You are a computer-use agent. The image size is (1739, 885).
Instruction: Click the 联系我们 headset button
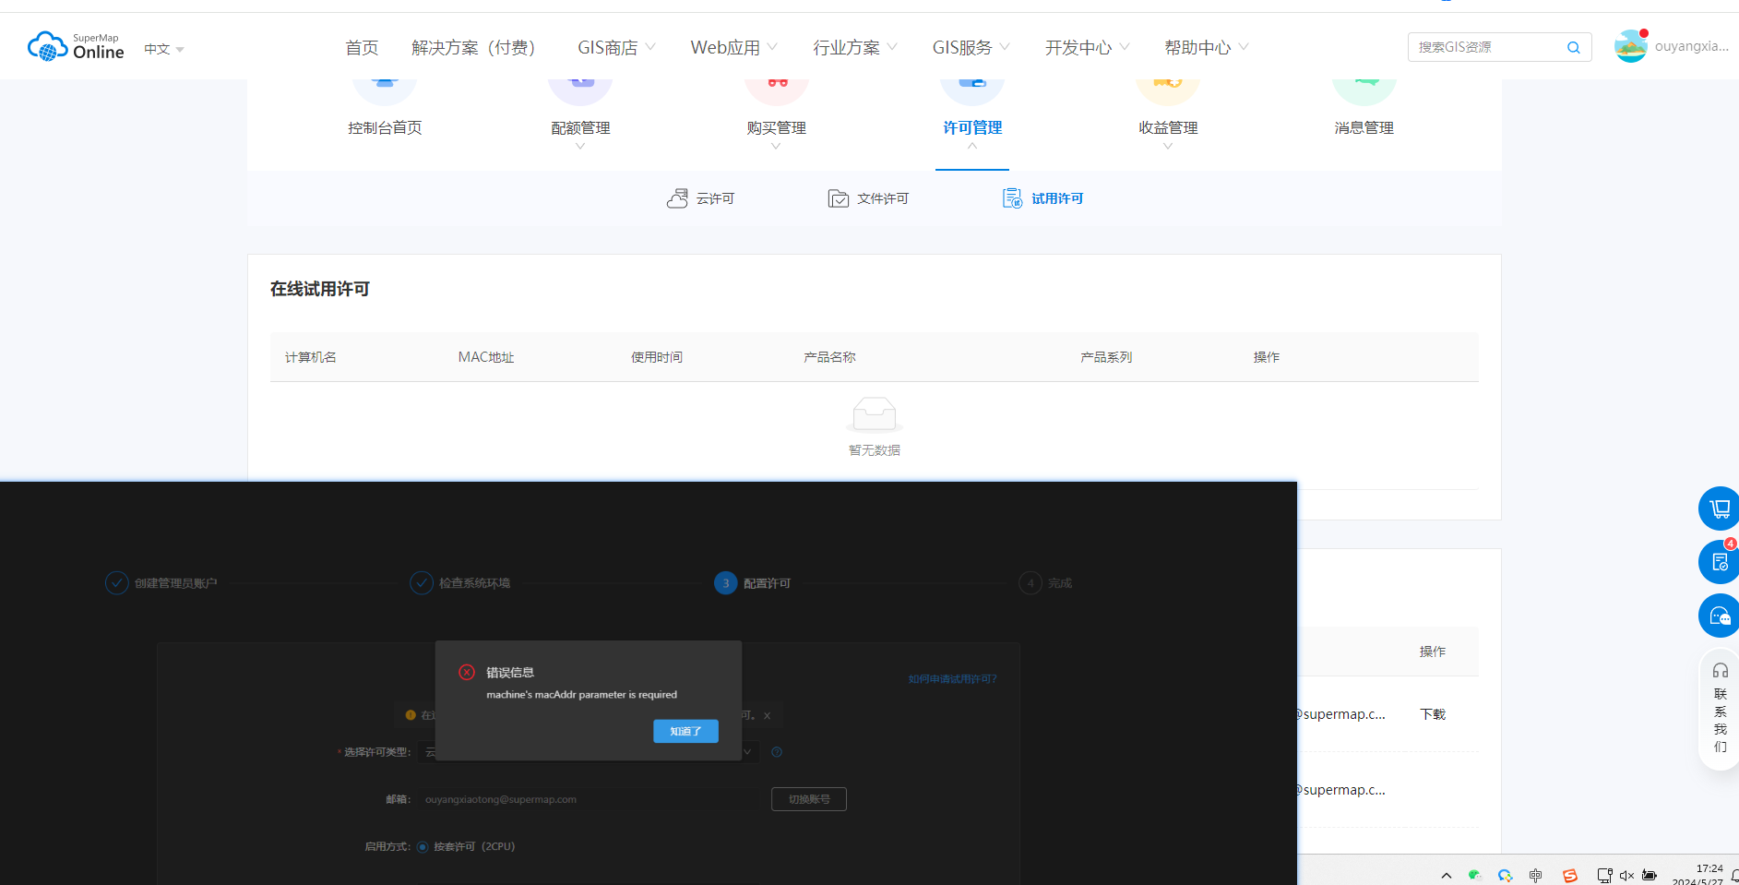1720,708
